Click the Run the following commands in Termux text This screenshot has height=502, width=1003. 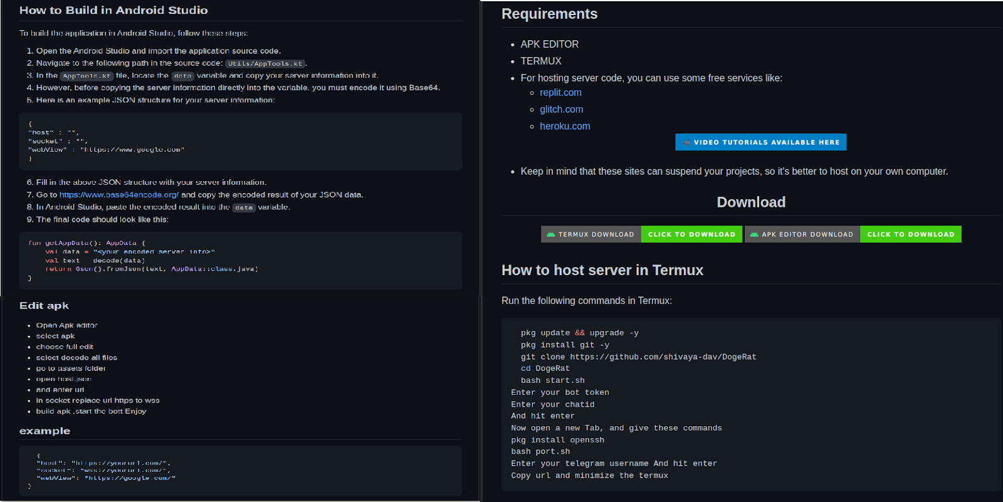click(x=586, y=301)
